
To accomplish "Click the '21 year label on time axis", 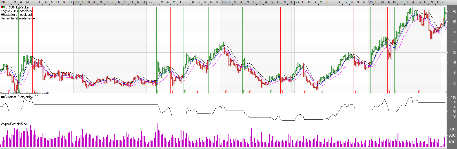I will [x=76, y=2].
